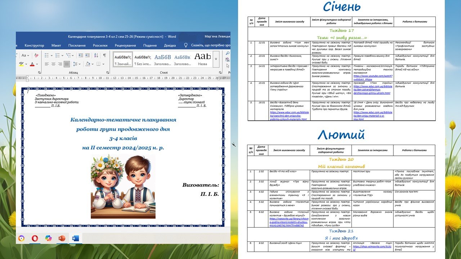
Task: Open the Рецензування ribbon tab
Action: [x=125, y=45]
